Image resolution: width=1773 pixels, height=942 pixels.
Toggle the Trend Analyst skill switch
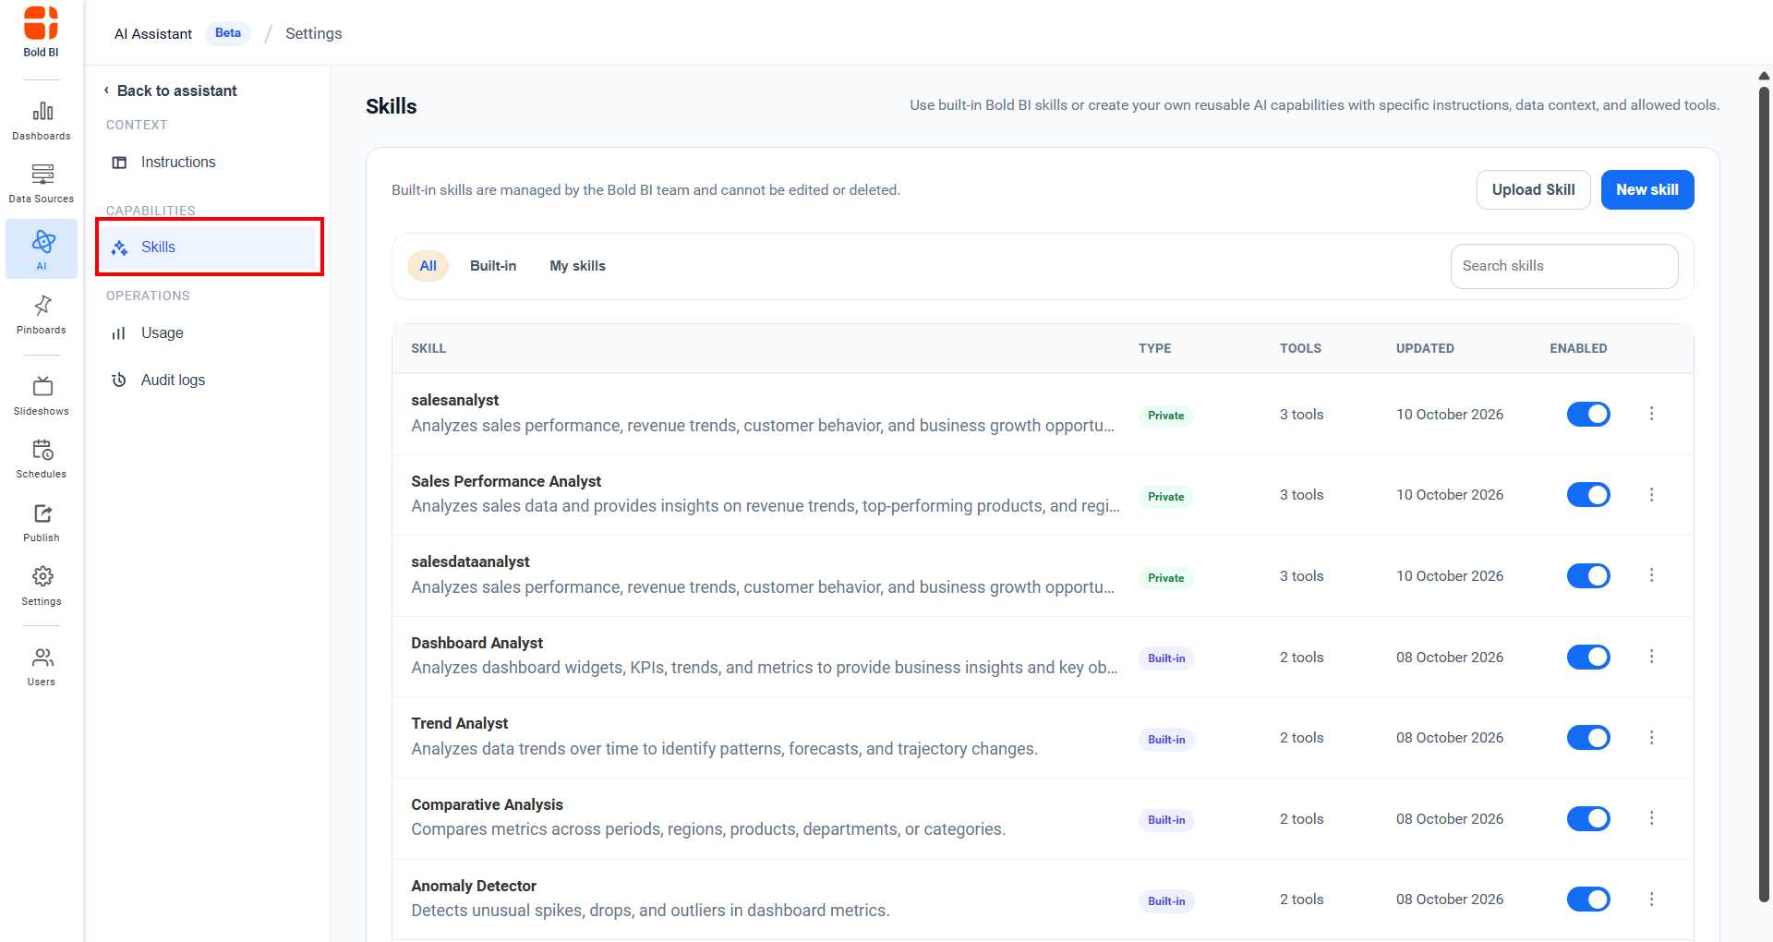click(1588, 738)
